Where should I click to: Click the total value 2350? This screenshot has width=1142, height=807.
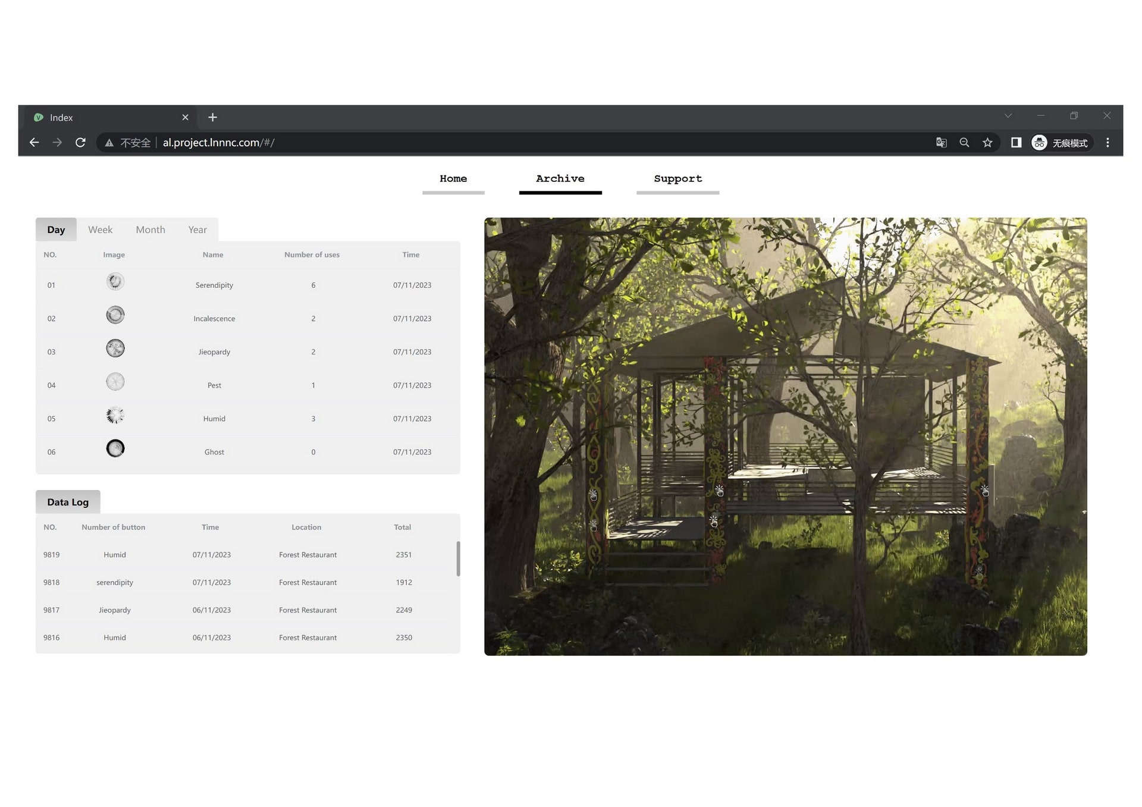pyautogui.click(x=404, y=638)
